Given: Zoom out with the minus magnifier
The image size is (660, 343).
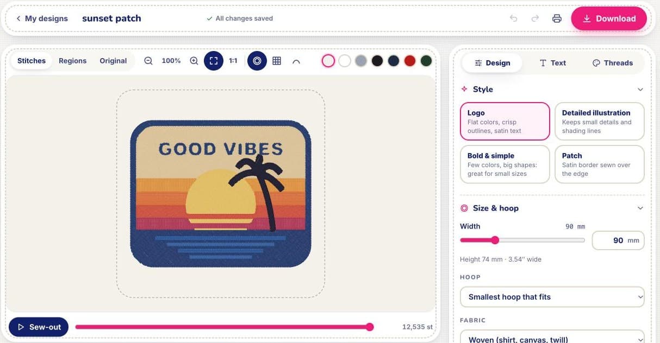Looking at the screenshot, I should pos(148,61).
